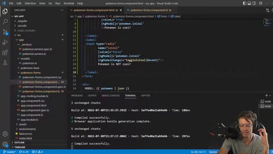Click the form breadcrumb item
The width and height of the screenshot is (273, 154).
162,16
